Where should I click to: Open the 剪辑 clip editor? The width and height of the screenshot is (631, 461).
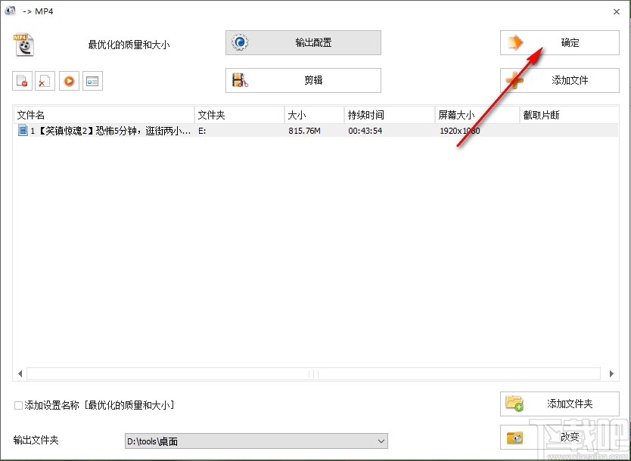tap(303, 80)
